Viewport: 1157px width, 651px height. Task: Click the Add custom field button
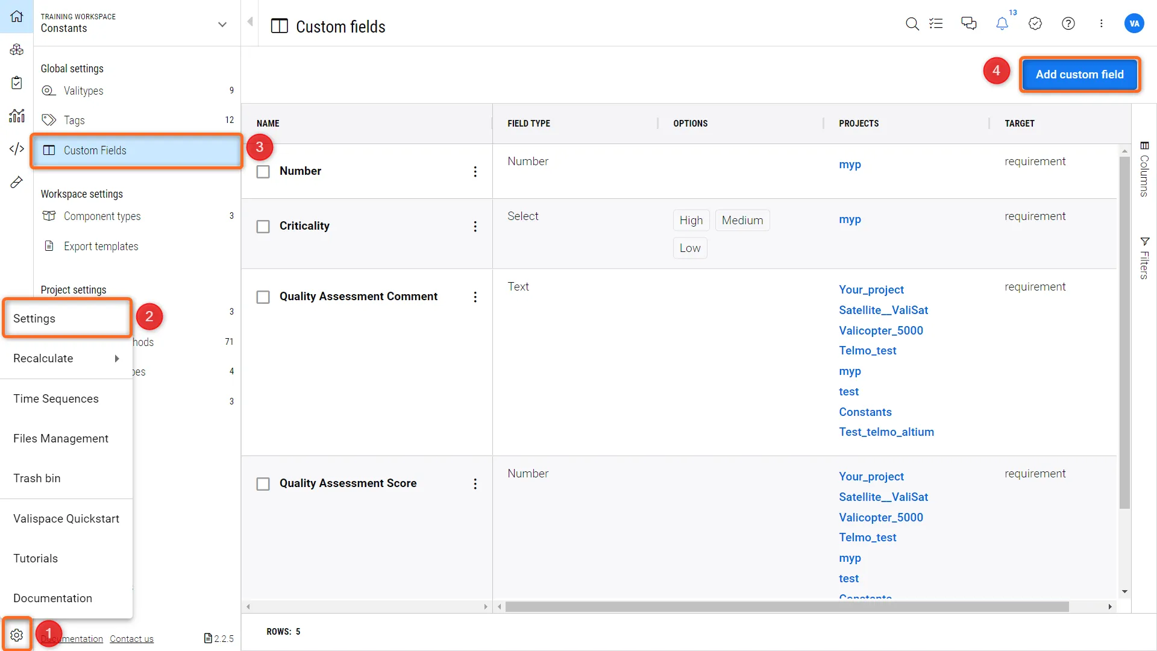click(x=1079, y=75)
